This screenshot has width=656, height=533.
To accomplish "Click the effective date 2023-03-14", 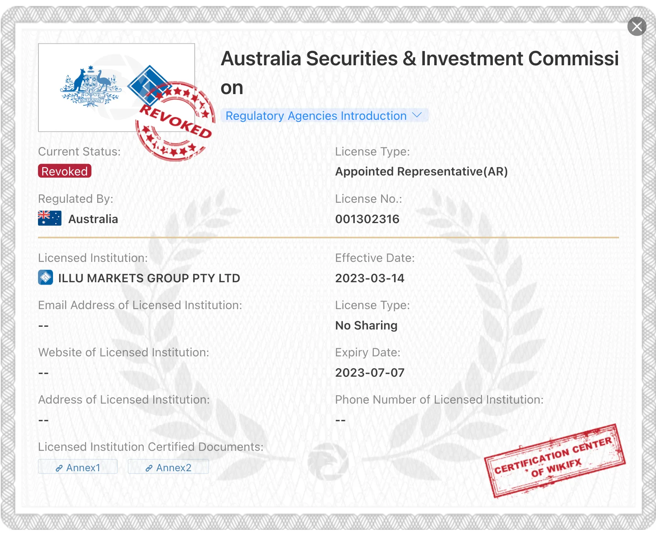I will pos(370,278).
